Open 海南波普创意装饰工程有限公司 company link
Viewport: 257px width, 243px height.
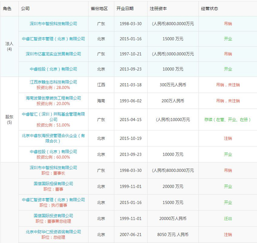coord(53,98)
